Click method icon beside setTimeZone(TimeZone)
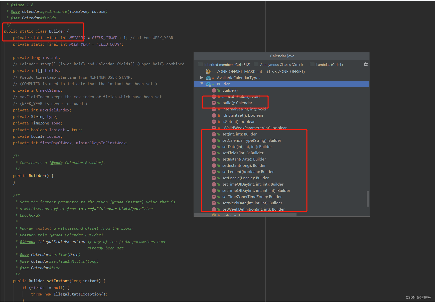The width and height of the screenshot is (435, 302). pos(214,197)
